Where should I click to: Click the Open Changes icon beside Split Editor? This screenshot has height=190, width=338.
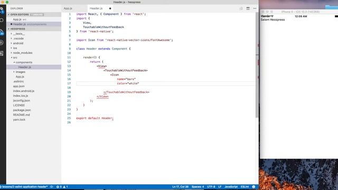241,8
